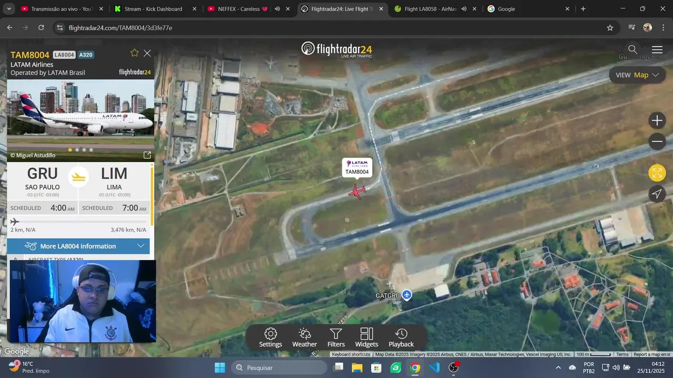
Task: Select the first photo carousel dot
Action: (x=70, y=150)
